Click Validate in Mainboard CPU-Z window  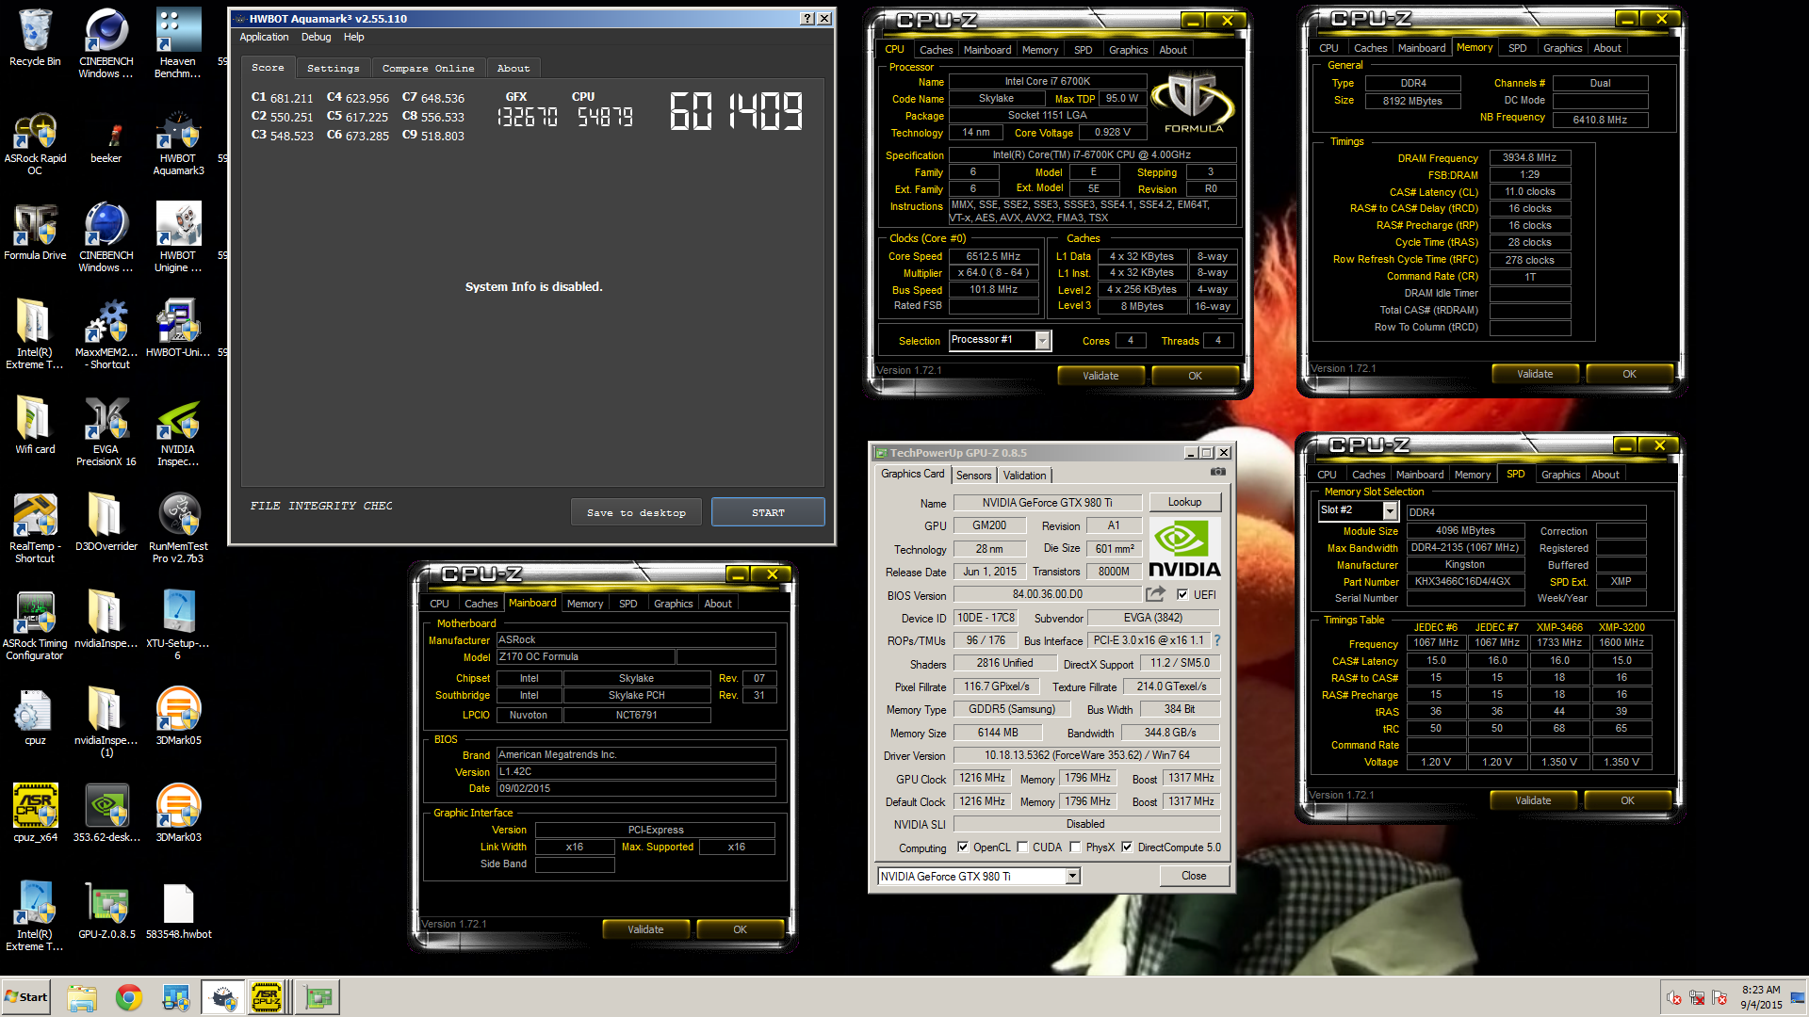[x=645, y=930]
